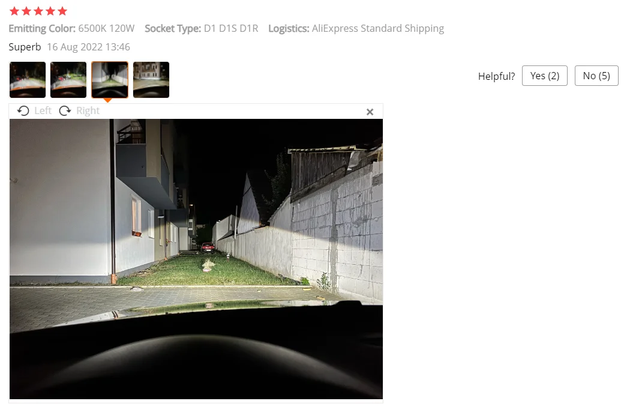Select the highlighted third photo thumbnail
This screenshot has width=627, height=407.
coord(110,80)
